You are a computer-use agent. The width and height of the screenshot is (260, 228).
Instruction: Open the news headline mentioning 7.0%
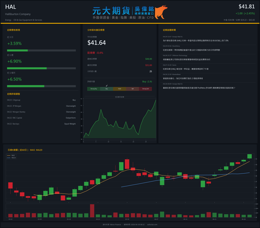(x=196, y=41)
